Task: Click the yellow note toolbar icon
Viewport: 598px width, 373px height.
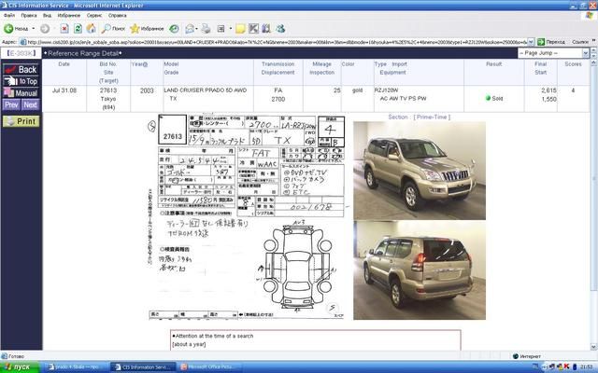Action: [240, 29]
